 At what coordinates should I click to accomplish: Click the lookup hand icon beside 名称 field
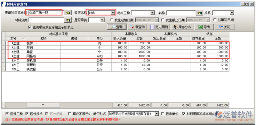(x=199, y=13)
